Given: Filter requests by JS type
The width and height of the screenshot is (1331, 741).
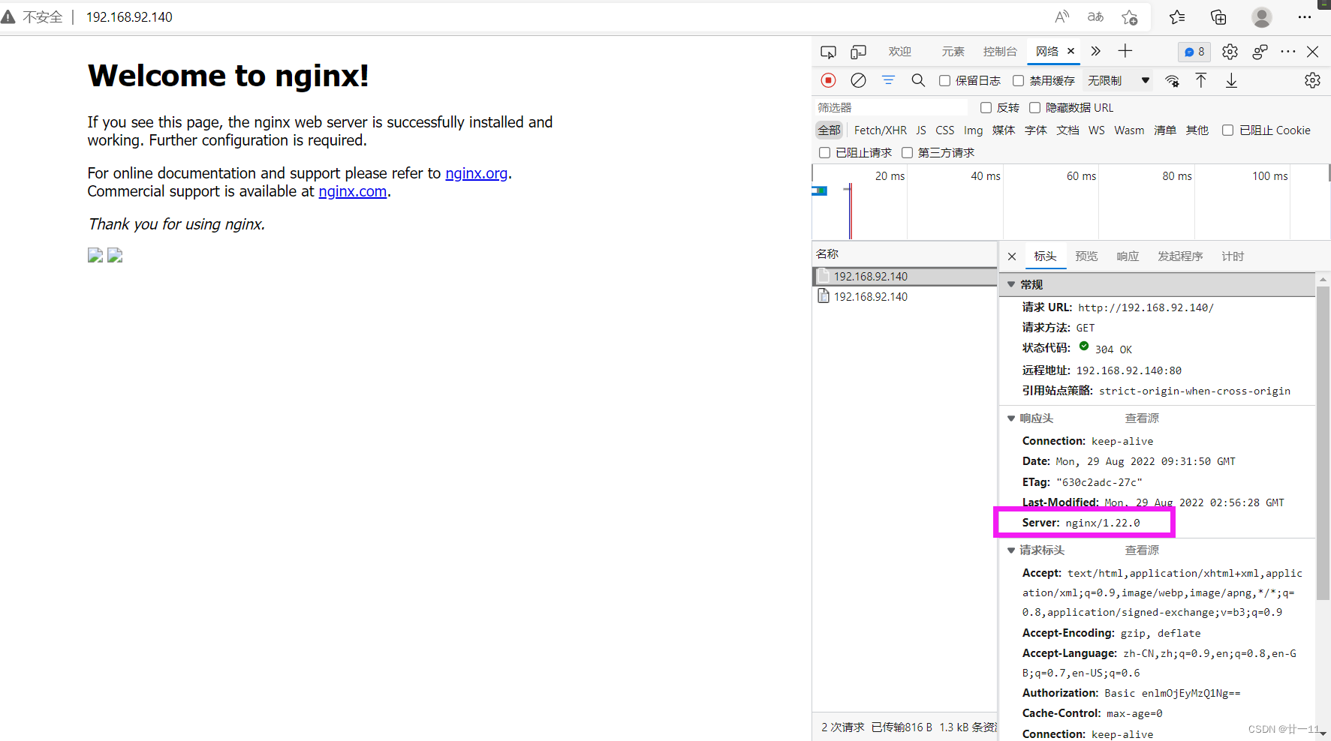Looking at the screenshot, I should [921, 130].
